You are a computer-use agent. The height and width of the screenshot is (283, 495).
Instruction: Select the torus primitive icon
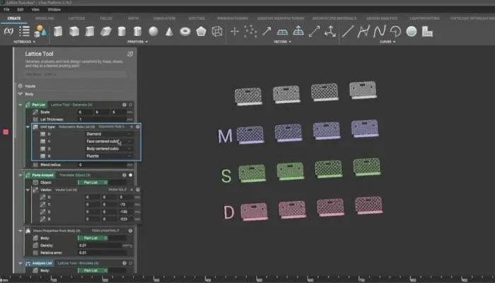186,31
